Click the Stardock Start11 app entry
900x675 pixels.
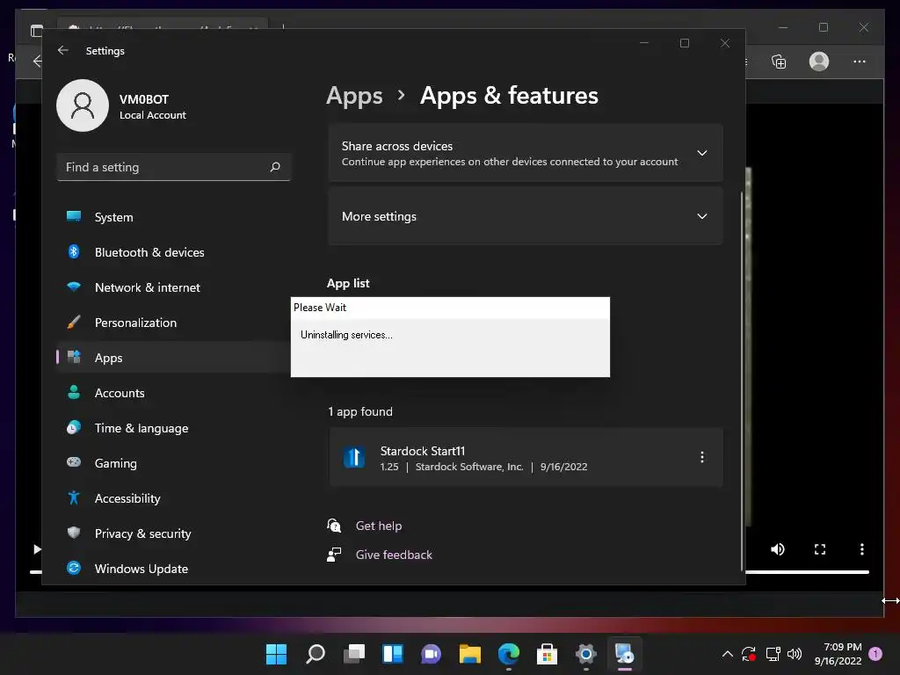click(526, 457)
